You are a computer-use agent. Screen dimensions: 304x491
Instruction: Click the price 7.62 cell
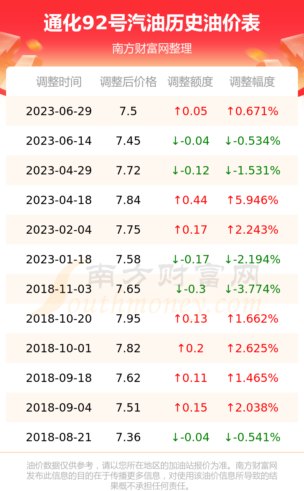click(128, 378)
